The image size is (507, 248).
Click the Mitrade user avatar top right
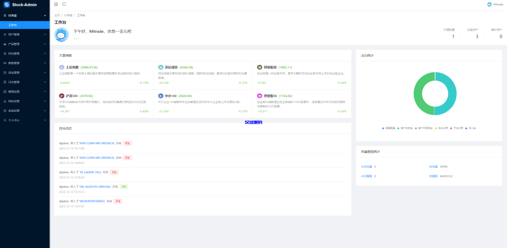(x=490, y=4)
